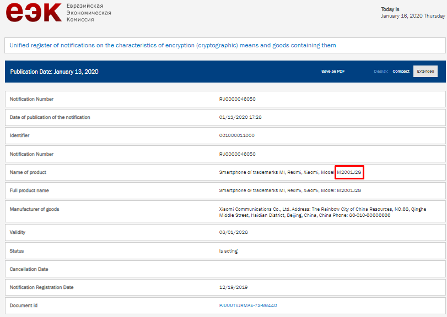Click the red EEK logo
The image size is (447, 317).
[x=33, y=12]
